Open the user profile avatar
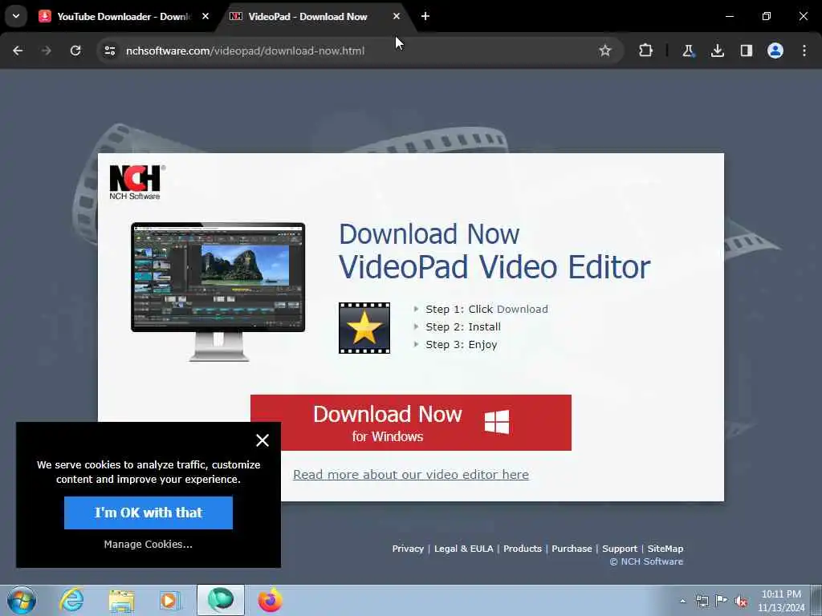Screen dimensions: 822x616 (x=775, y=51)
